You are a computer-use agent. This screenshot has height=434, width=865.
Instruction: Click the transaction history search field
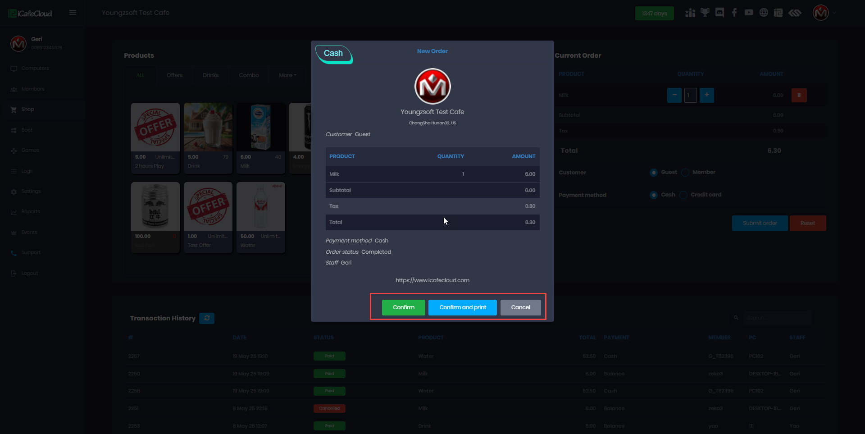click(778, 318)
